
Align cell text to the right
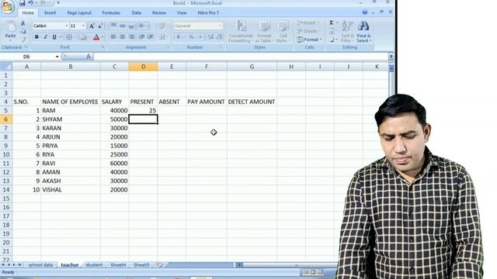coord(131,37)
